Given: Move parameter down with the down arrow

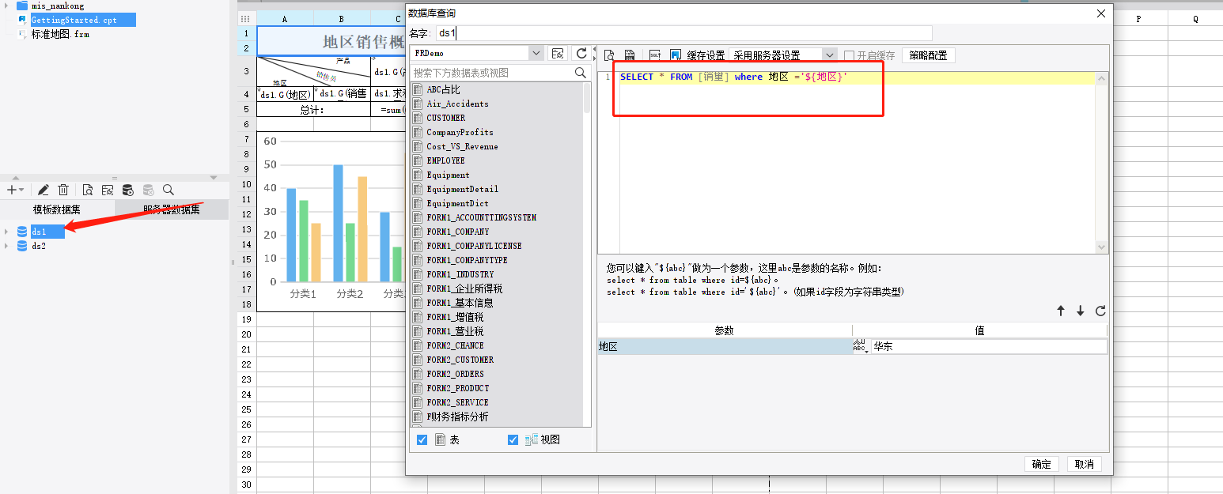Looking at the screenshot, I should (1080, 311).
